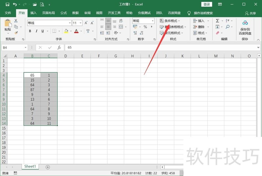The width and height of the screenshot is (262, 176).
Task: Increase the indent
Action: click(x=108, y=33)
